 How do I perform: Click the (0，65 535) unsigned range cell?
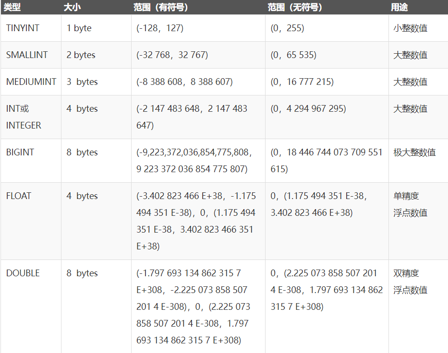click(x=293, y=55)
